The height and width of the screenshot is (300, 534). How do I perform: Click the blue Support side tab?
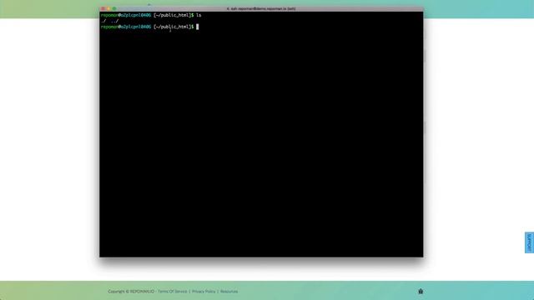click(529, 242)
